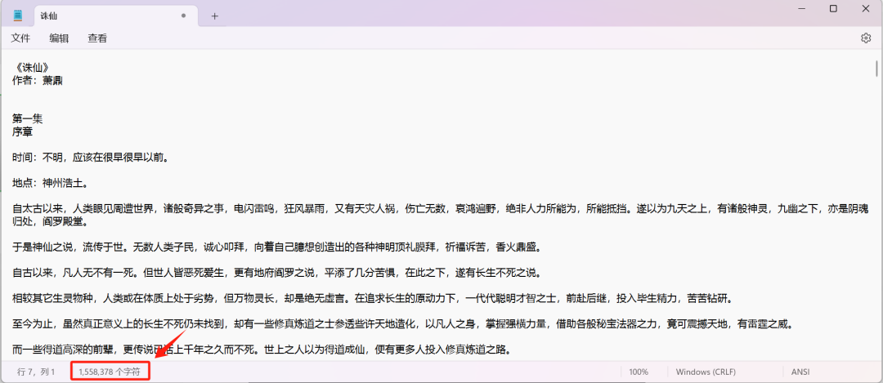Image resolution: width=883 pixels, height=383 pixels.
Task: Click the line starting with 时间：不明
Action: point(91,158)
